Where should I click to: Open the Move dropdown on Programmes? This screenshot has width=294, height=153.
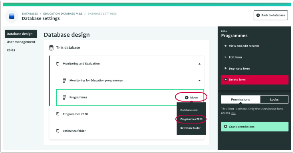coord(191,98)
